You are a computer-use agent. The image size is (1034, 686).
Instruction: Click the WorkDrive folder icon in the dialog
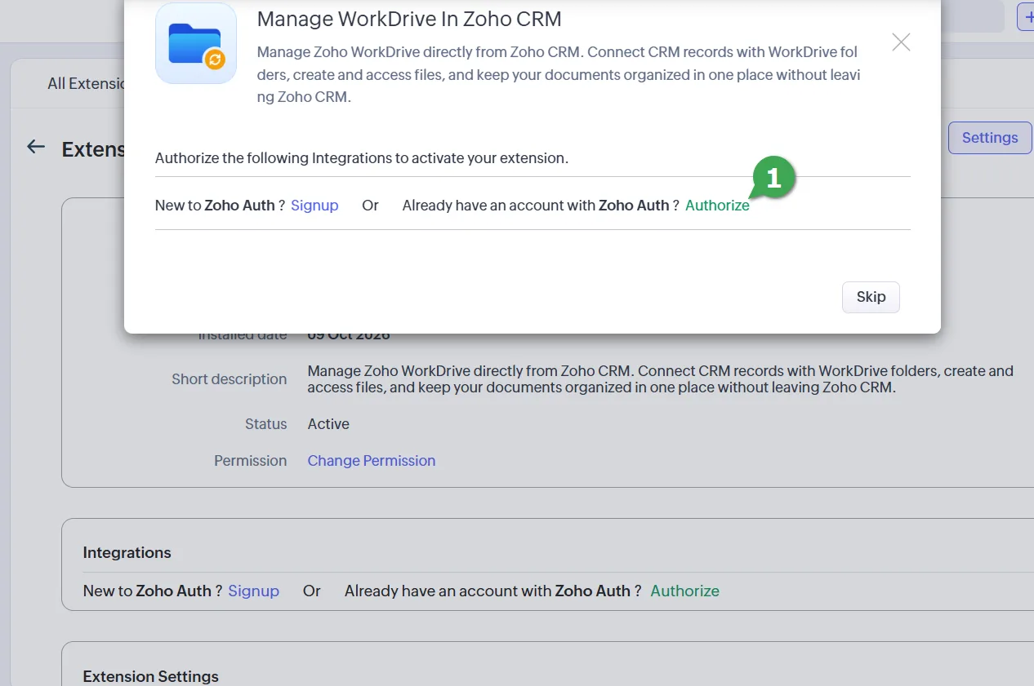pos(196,43)
